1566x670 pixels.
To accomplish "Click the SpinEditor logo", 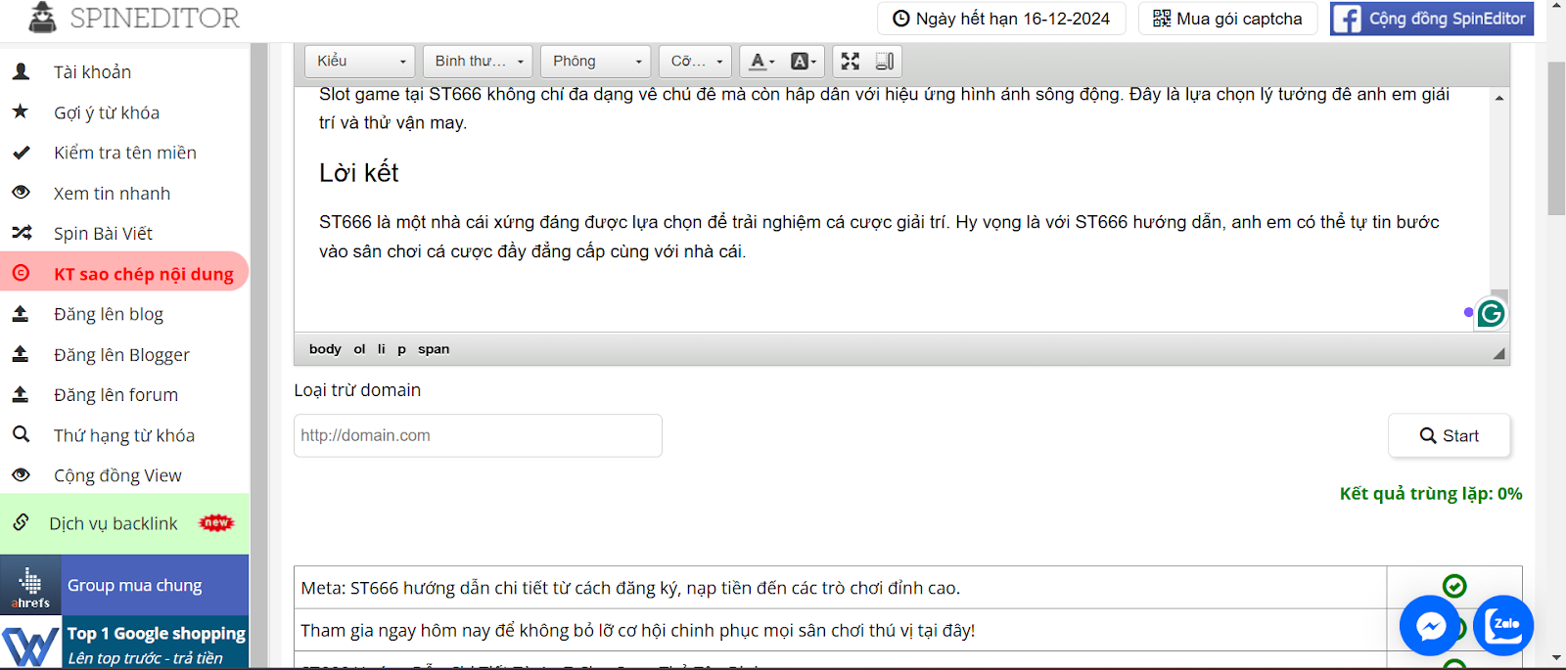I will pyautogui.click(x=134, y=18).
